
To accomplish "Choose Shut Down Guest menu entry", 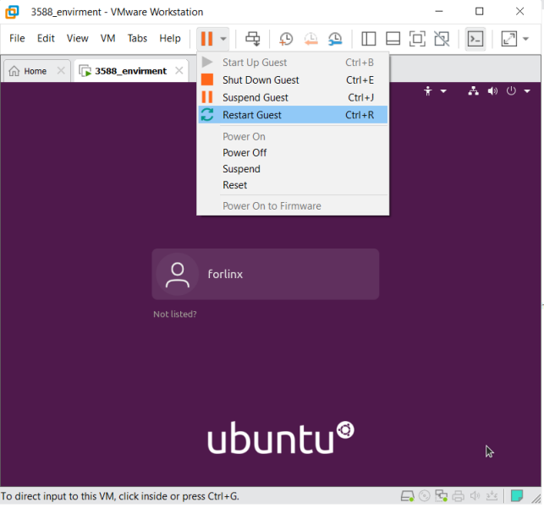I will pyautogui.click(x=293, y=80).
